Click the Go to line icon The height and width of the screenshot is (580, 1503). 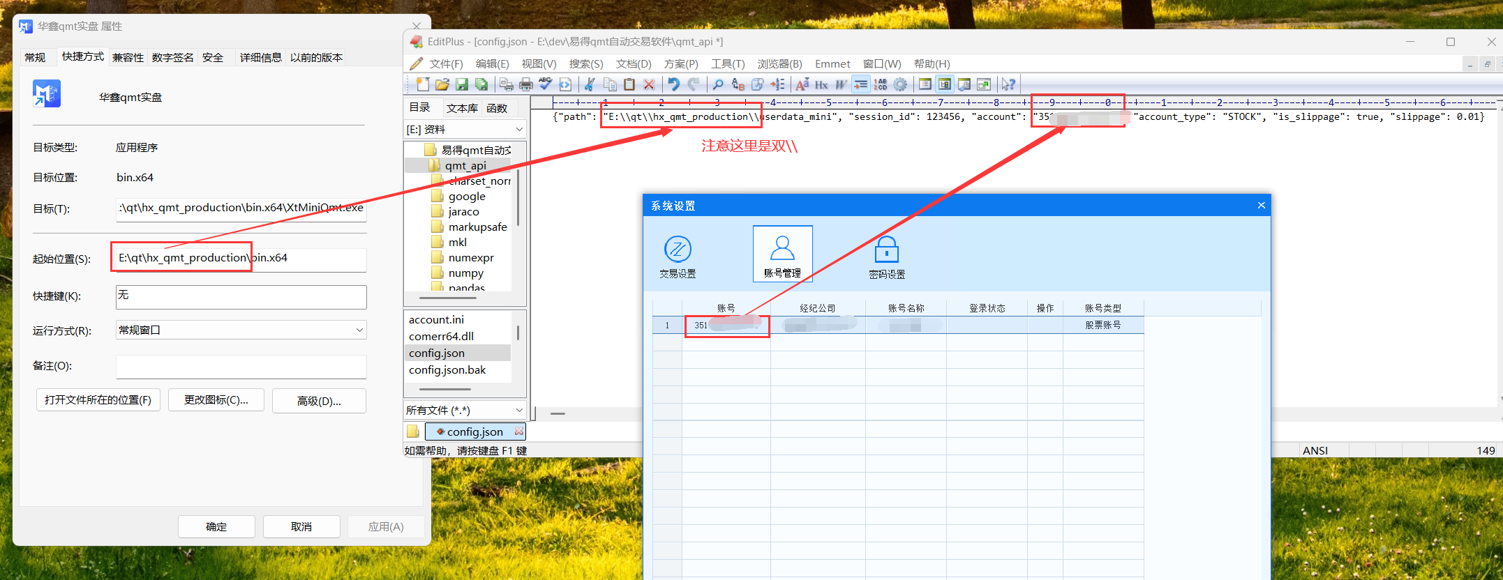click(x=777, y=84)
